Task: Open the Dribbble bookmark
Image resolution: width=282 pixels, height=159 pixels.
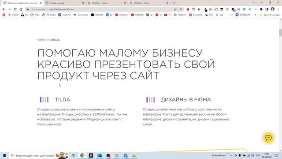Action: tap(122, 15)
